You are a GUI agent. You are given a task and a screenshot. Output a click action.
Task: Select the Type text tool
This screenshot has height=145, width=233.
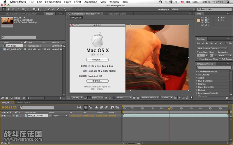(x=43, y=9)
